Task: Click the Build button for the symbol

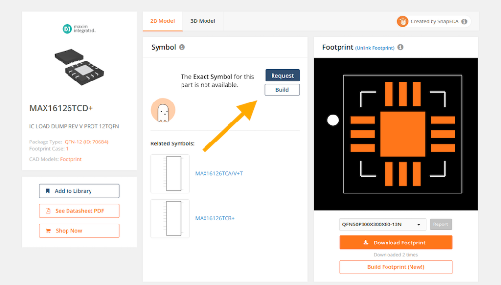Action: [282, 90]
